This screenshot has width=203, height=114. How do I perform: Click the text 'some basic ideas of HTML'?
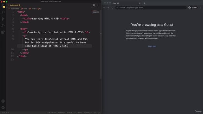click(42, 46)
